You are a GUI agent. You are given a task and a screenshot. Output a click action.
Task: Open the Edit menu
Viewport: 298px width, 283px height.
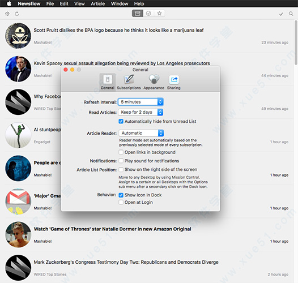tap(64, 3)
